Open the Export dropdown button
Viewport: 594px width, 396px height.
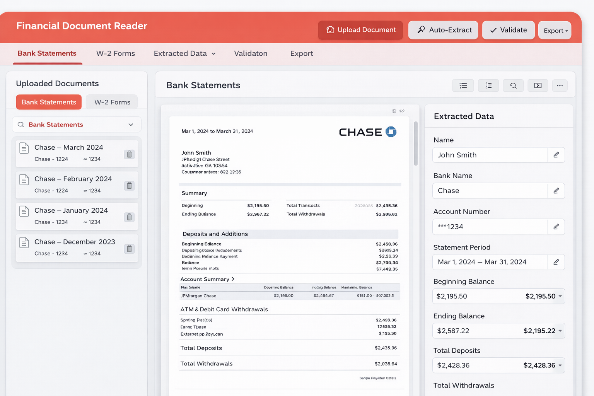pos(555,31)
